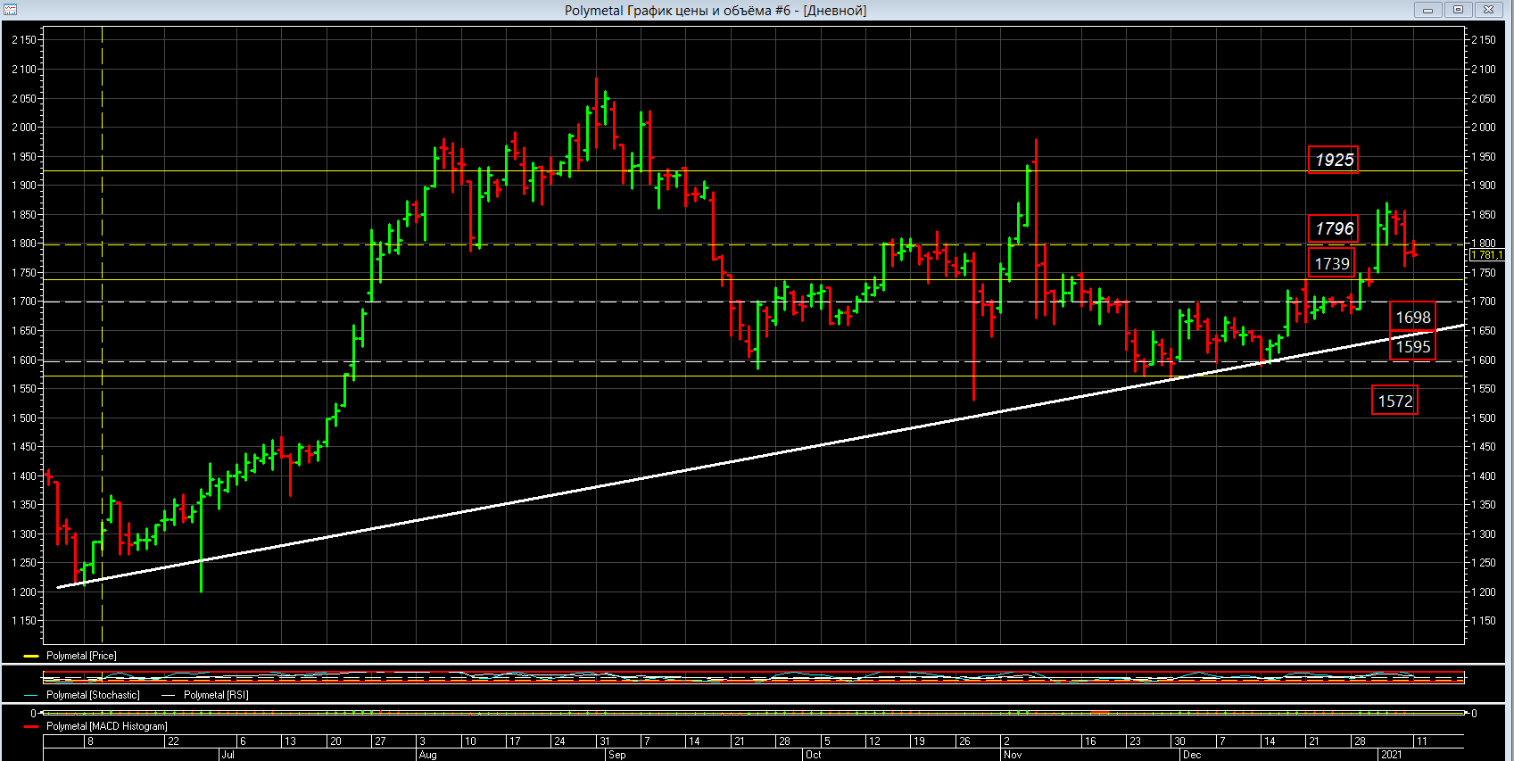Click the date label 31 on time axis
The image size is (1514, 761).
pyautogui.click(x=604, y=741)
